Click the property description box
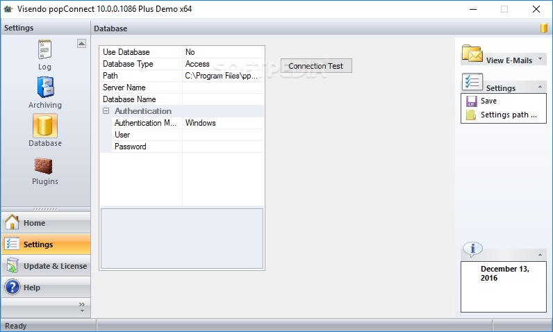 (182, 239)
